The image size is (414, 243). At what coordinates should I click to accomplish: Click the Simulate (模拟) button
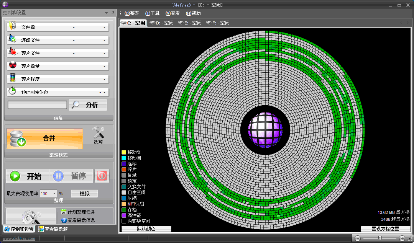(84, 194)
